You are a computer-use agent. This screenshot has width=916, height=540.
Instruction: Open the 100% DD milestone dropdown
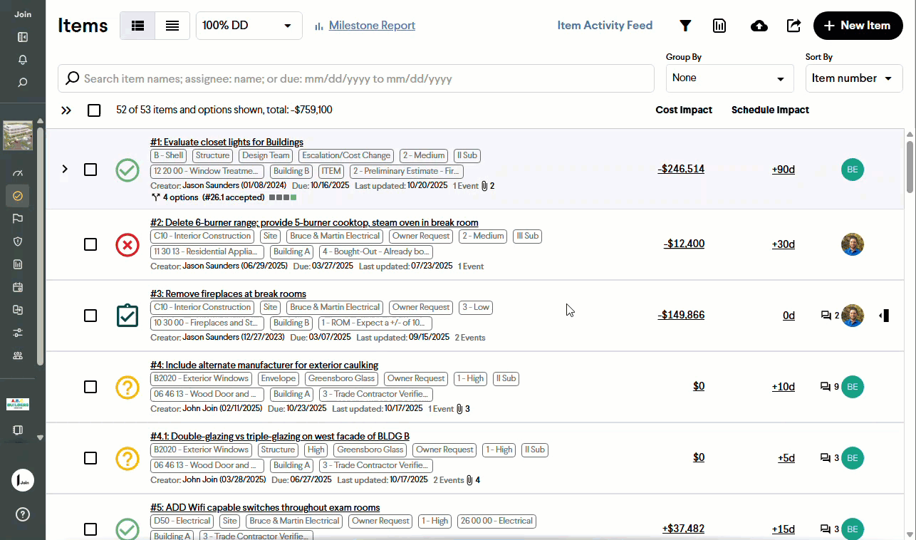click(249, 26)
